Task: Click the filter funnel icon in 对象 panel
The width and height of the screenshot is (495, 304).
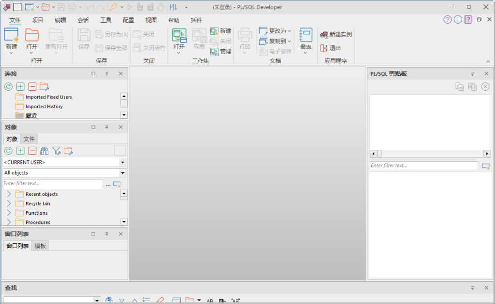Action: pyautogui.click(x=56, y=151)
